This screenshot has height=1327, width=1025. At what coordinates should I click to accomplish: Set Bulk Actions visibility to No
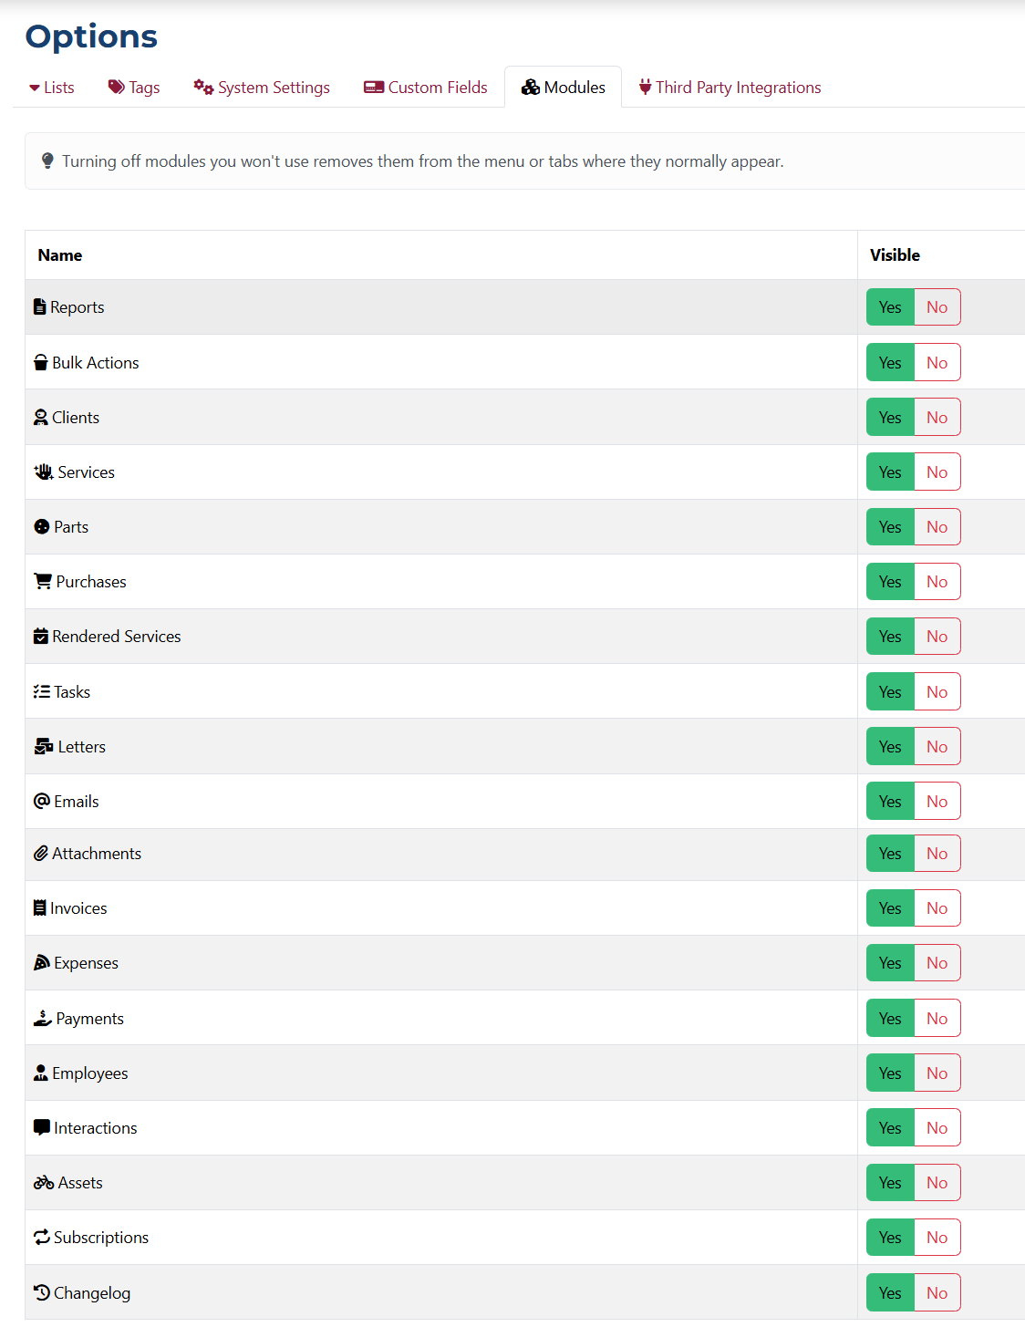(x=937, y=362)
